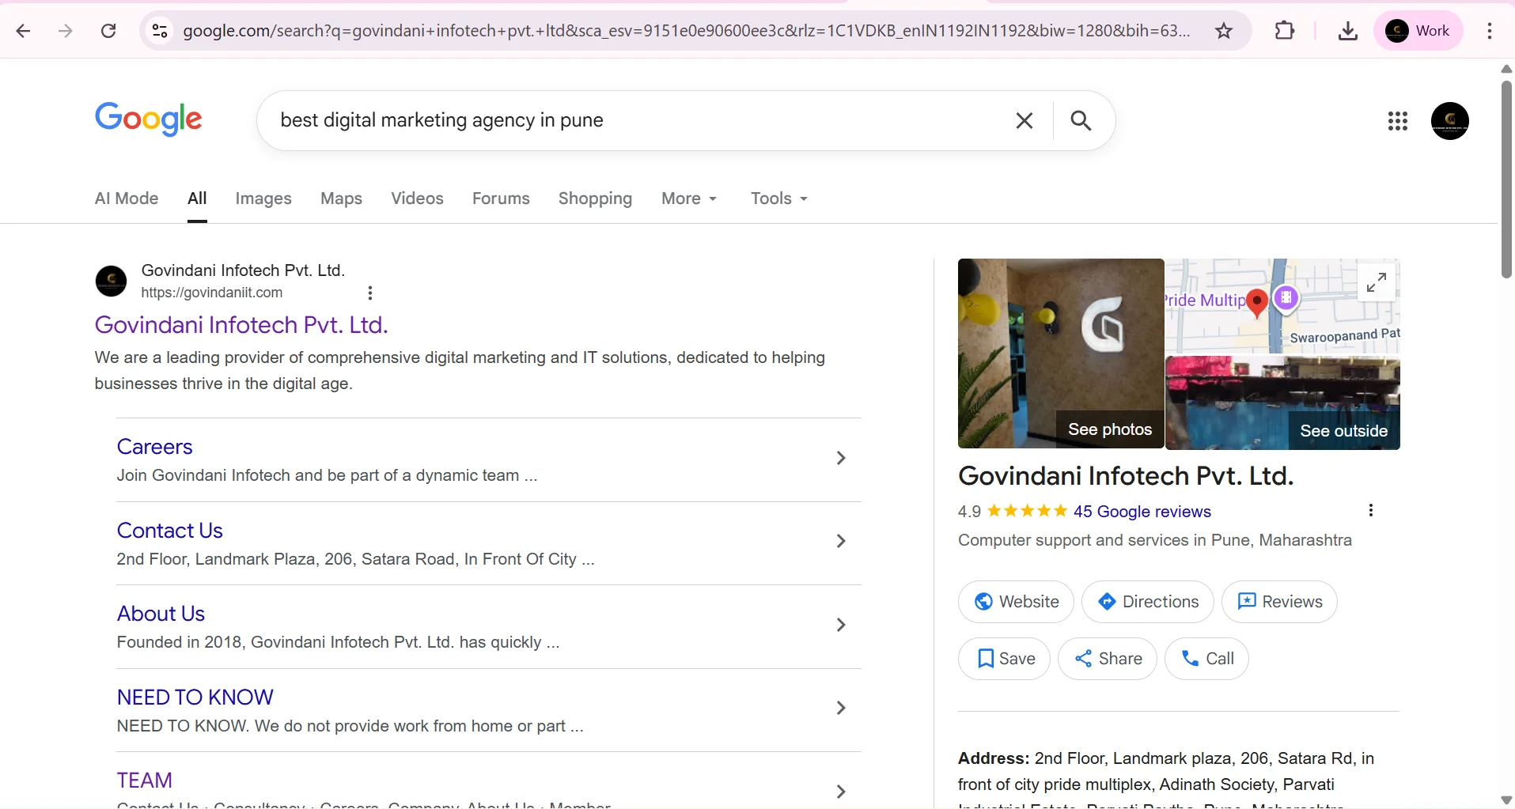The width and height of the screenshot is (1515, 809).
Task: Open the NEED TO KNOW sitelink
Action: (195, 697)
